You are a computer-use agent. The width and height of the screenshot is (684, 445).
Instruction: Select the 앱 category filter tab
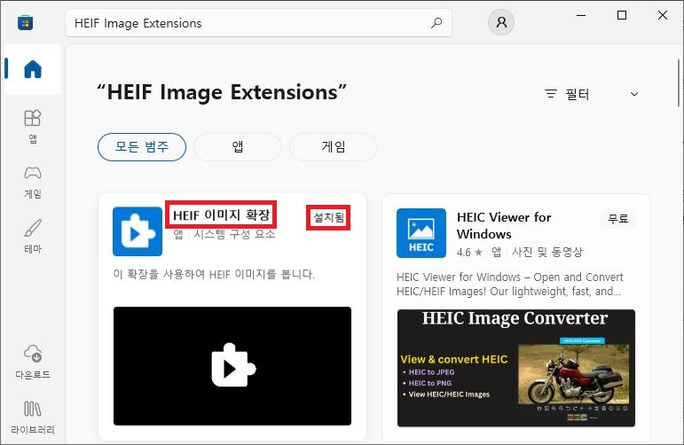[238, 147]
